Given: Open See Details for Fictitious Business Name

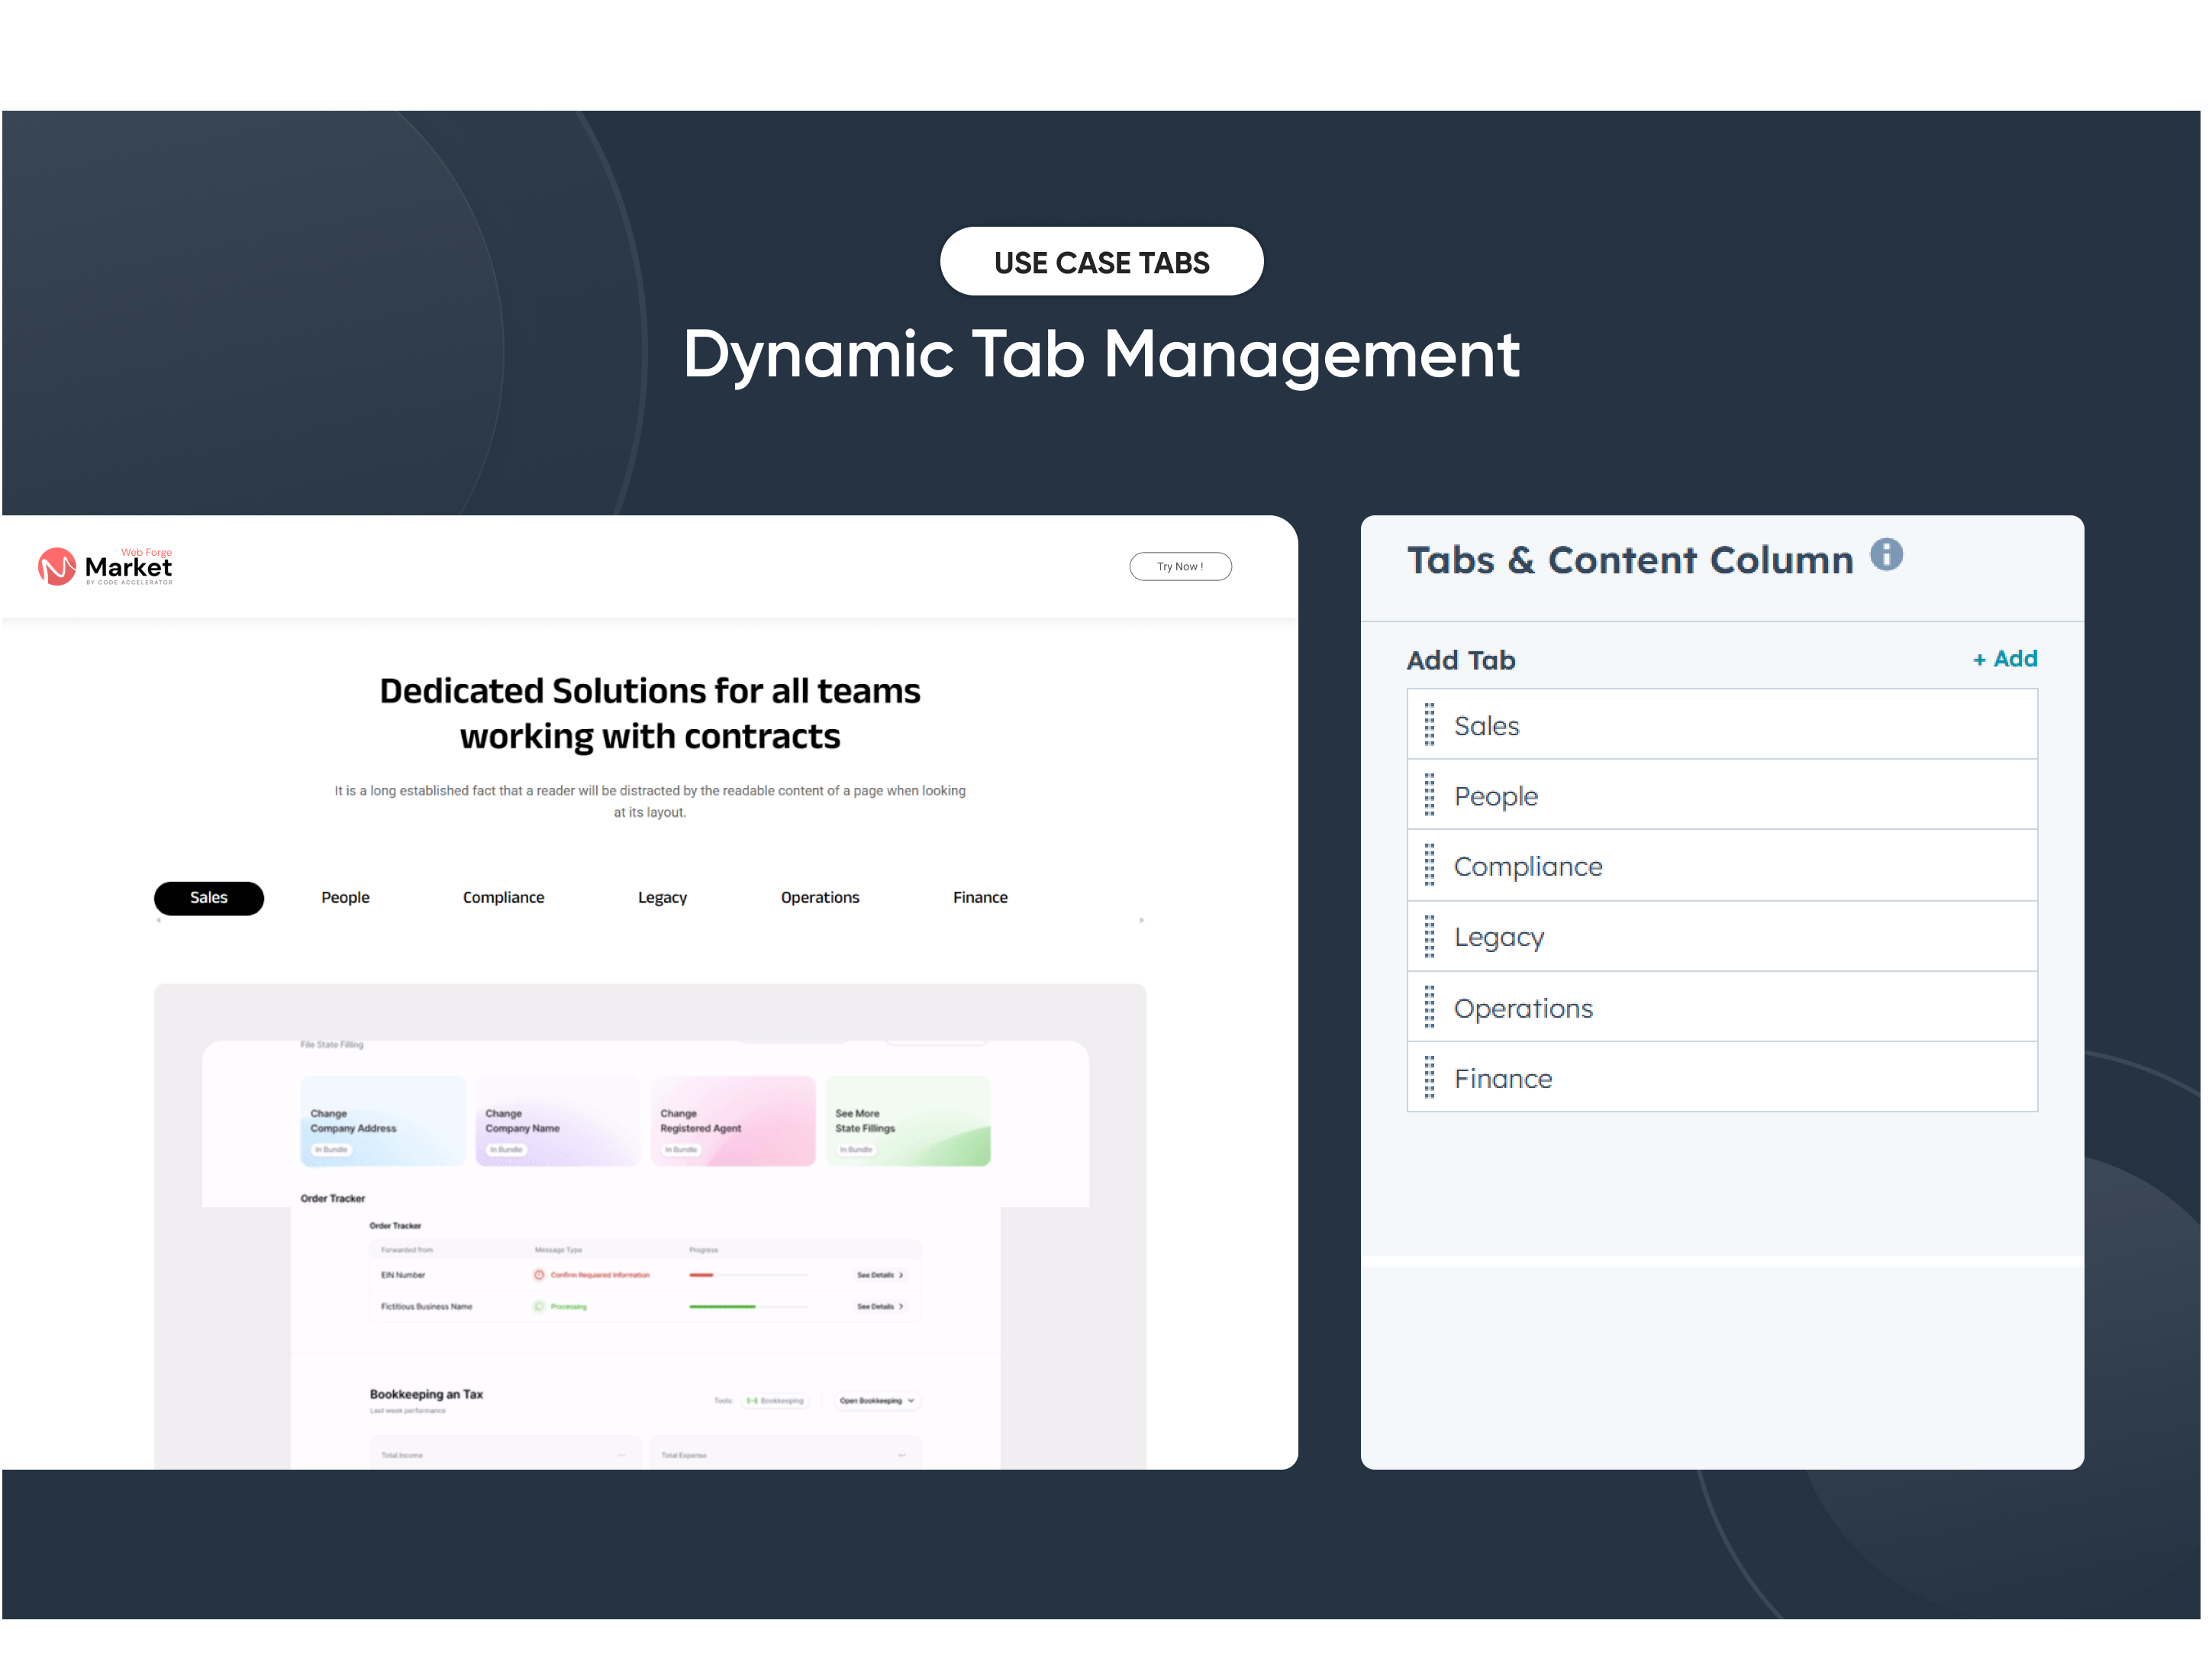Looking at the screenshot, I should tap(881, 1307).
